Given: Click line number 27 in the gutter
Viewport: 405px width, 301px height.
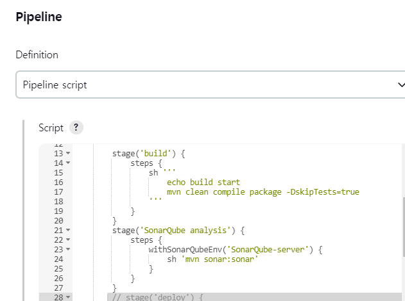Looking at the screenshot, I should coord(58,288).
